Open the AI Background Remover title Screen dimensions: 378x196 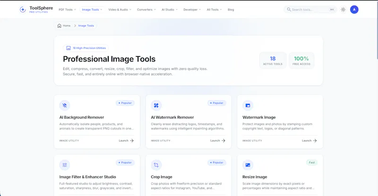pos(82,118)
